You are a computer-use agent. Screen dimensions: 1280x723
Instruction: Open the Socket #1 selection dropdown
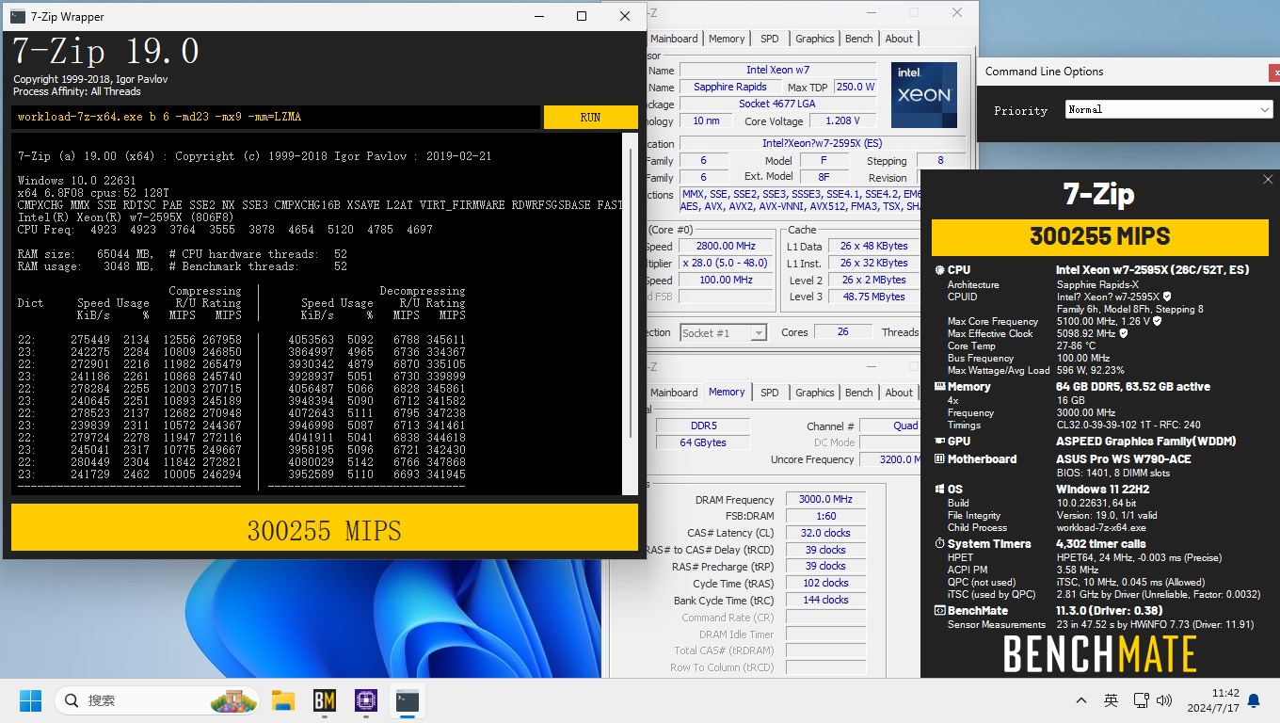coord(723,333)
